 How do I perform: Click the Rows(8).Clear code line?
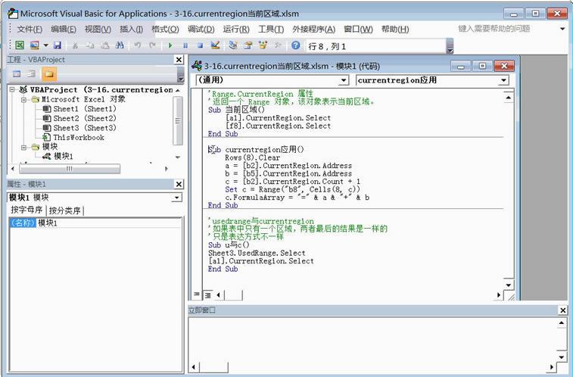pos(253,157)
